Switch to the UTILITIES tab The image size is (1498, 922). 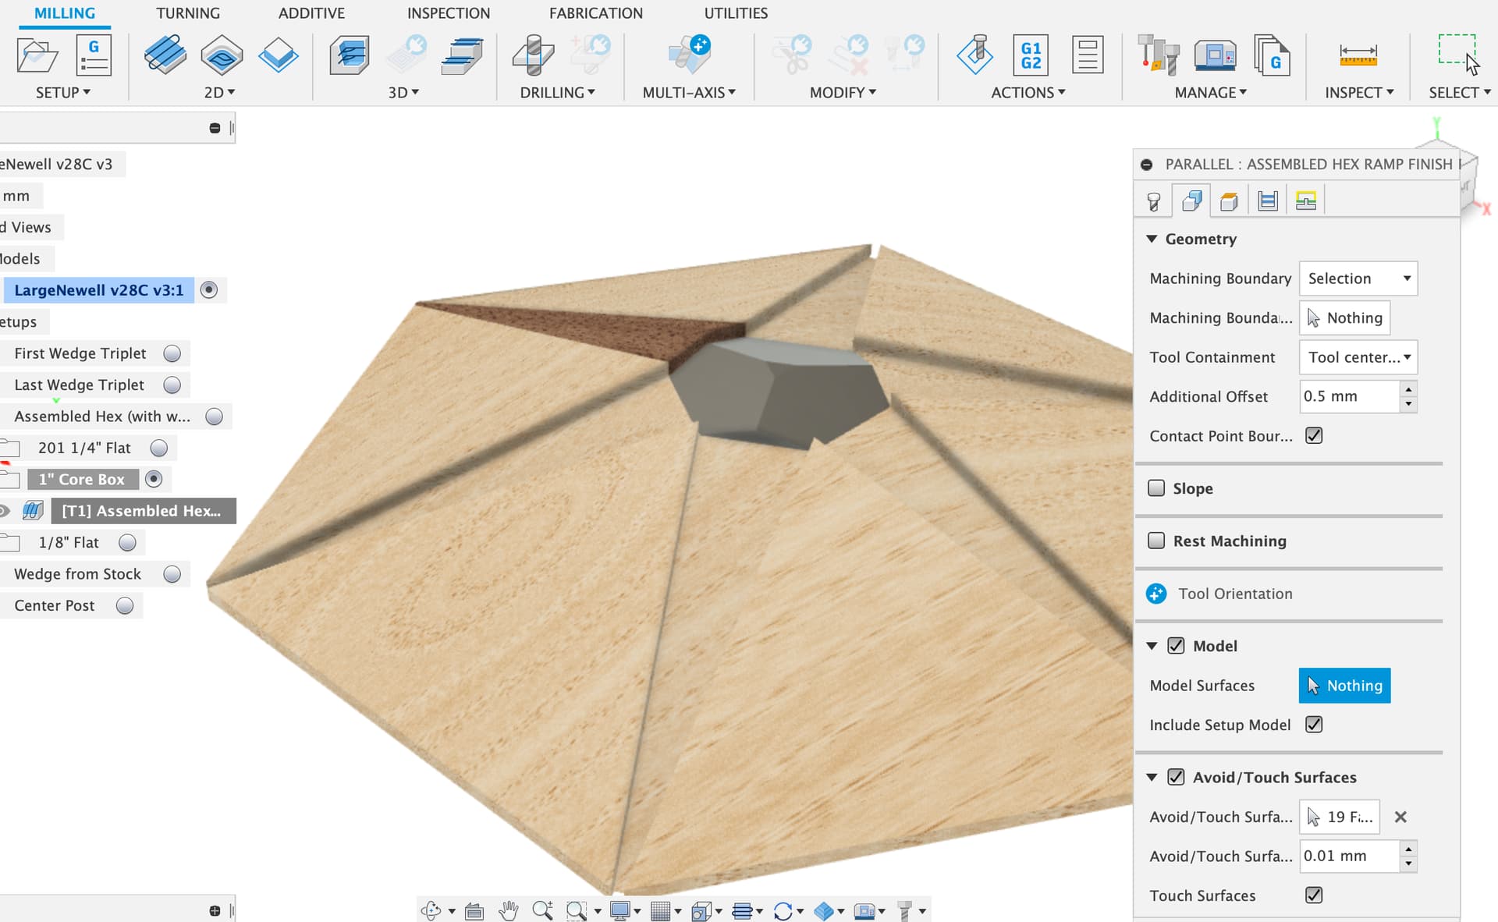(x=736, y=13)
